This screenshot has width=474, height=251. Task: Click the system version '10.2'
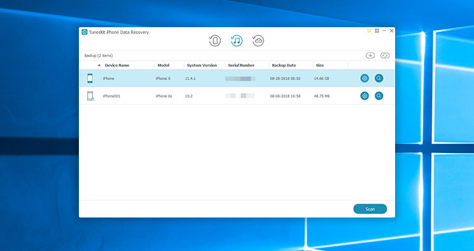[189, 96]
